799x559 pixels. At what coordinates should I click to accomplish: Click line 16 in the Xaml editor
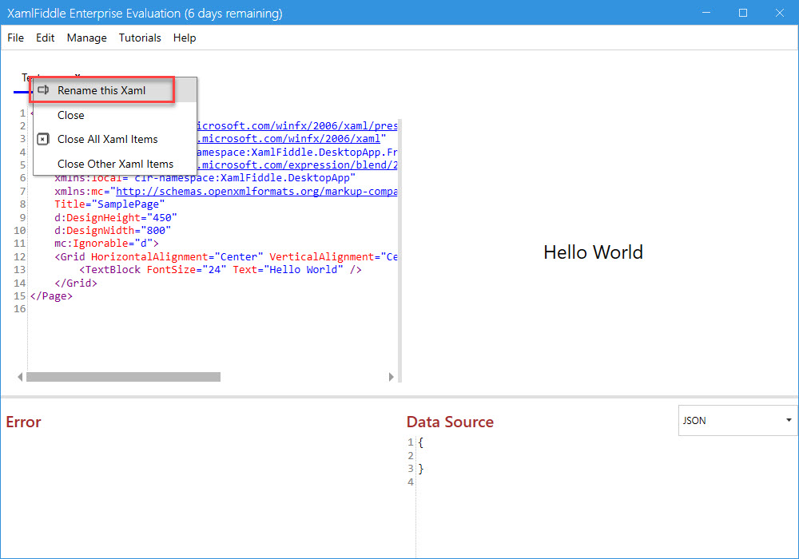213,309
